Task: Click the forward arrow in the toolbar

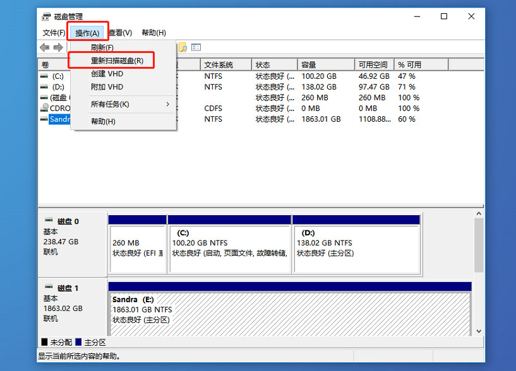Action: (58, 48)
